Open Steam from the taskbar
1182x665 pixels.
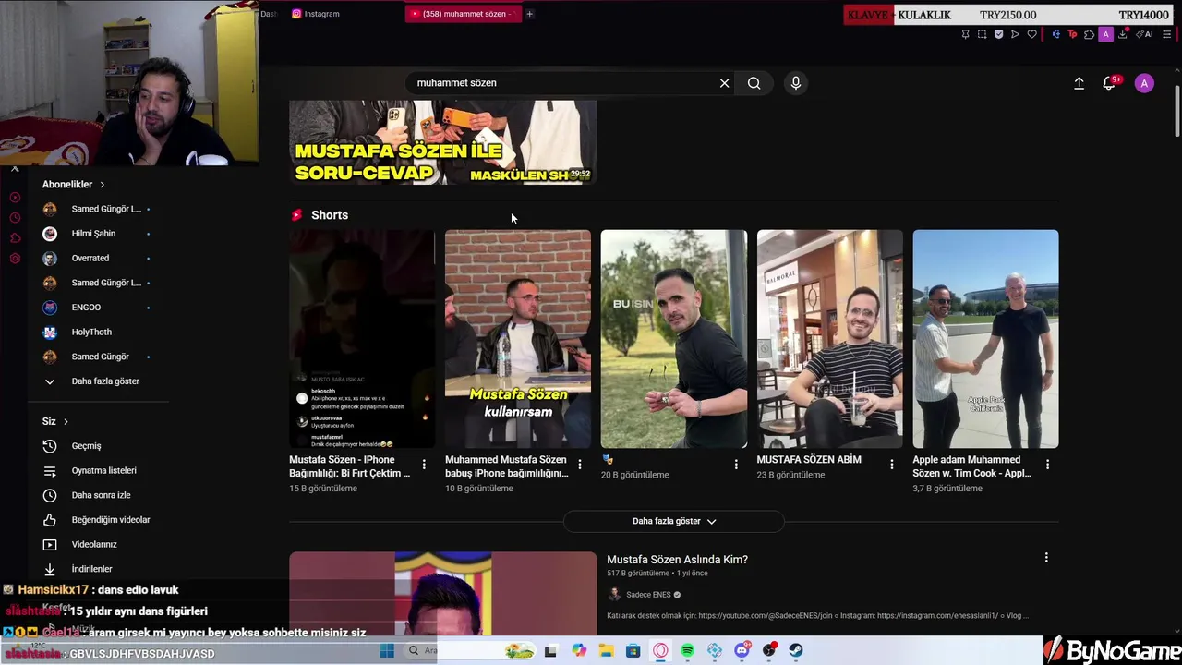click(796, 650)
